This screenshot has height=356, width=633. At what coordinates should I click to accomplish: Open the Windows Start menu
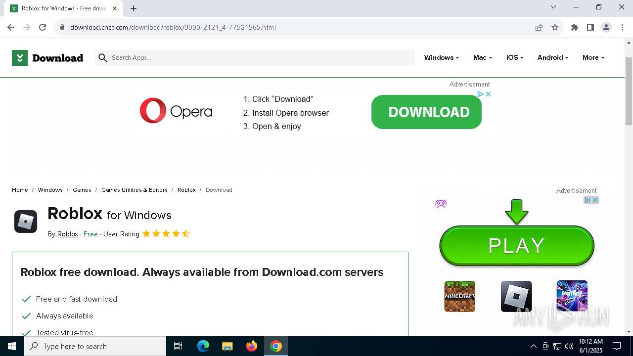(12, 346)
